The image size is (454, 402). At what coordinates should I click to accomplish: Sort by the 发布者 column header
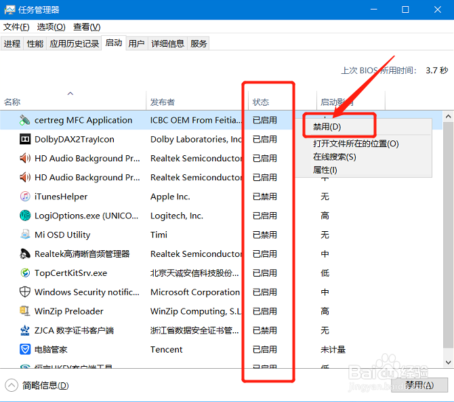tap(197, 102)
